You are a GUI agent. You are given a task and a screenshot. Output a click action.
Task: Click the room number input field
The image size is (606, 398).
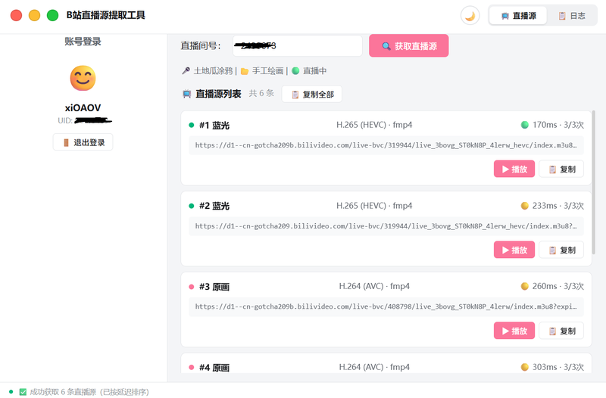298,46
